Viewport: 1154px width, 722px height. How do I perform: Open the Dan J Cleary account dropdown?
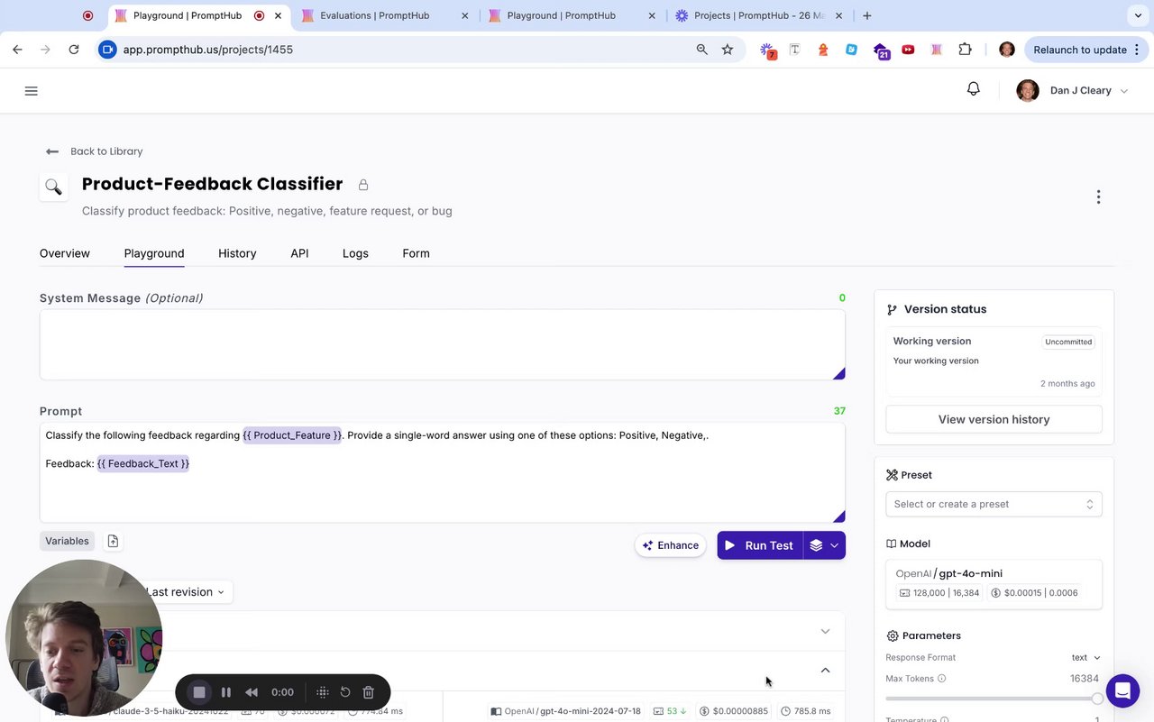click(x=1073, y=90)
